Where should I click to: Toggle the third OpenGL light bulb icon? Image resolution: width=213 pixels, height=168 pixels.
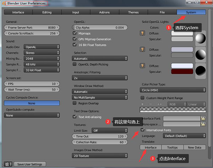pos(143,66)
